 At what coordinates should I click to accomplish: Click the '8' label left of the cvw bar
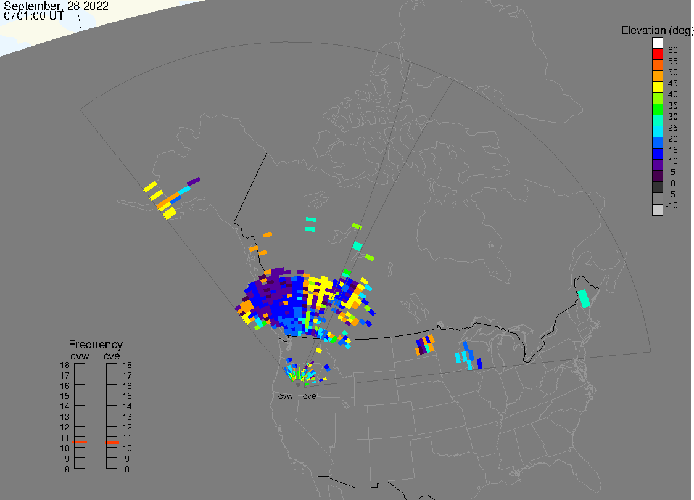(67, 469)
